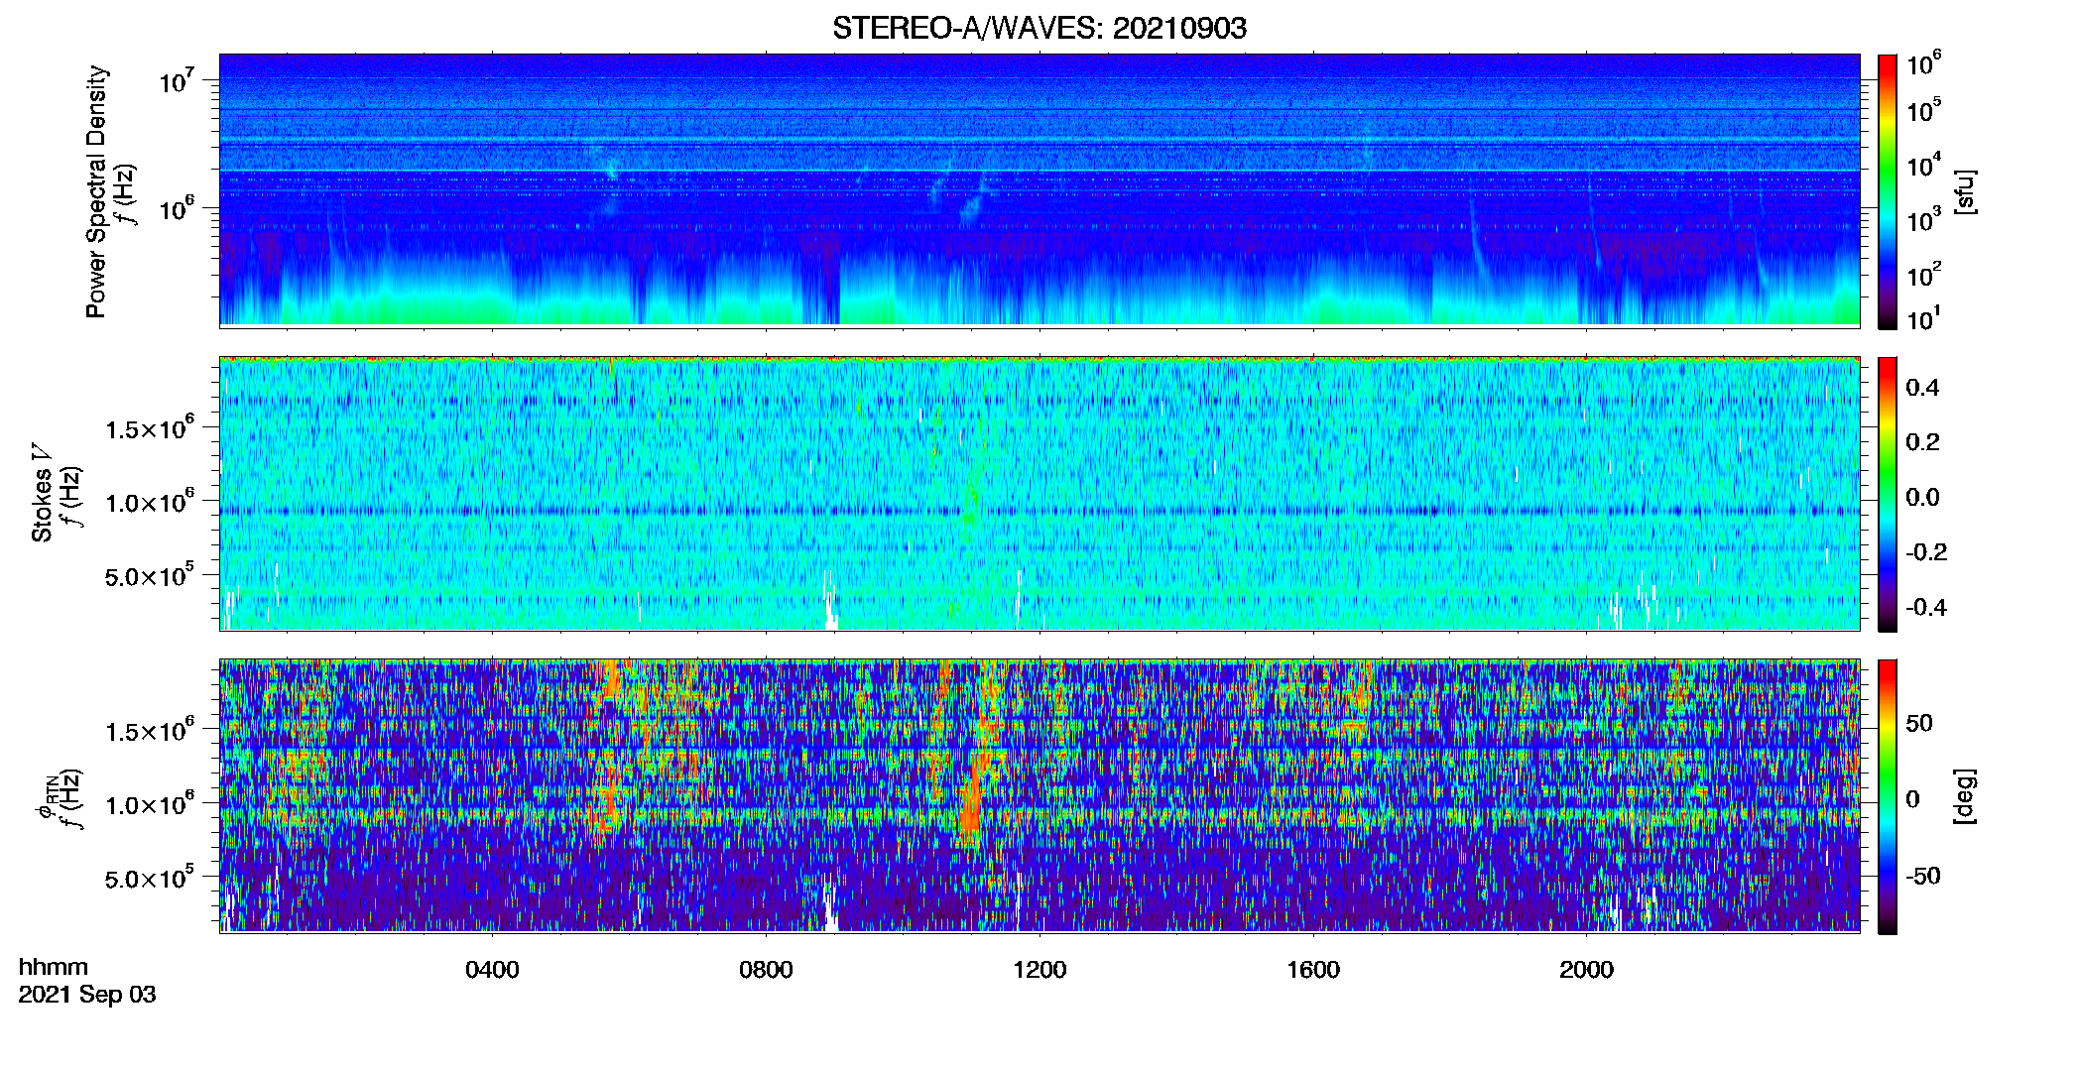This screenshot has height=1071, width=2079.
Task: Click the 5.0×10^5 tick on Stokes V panel
Action: point(151,575)
